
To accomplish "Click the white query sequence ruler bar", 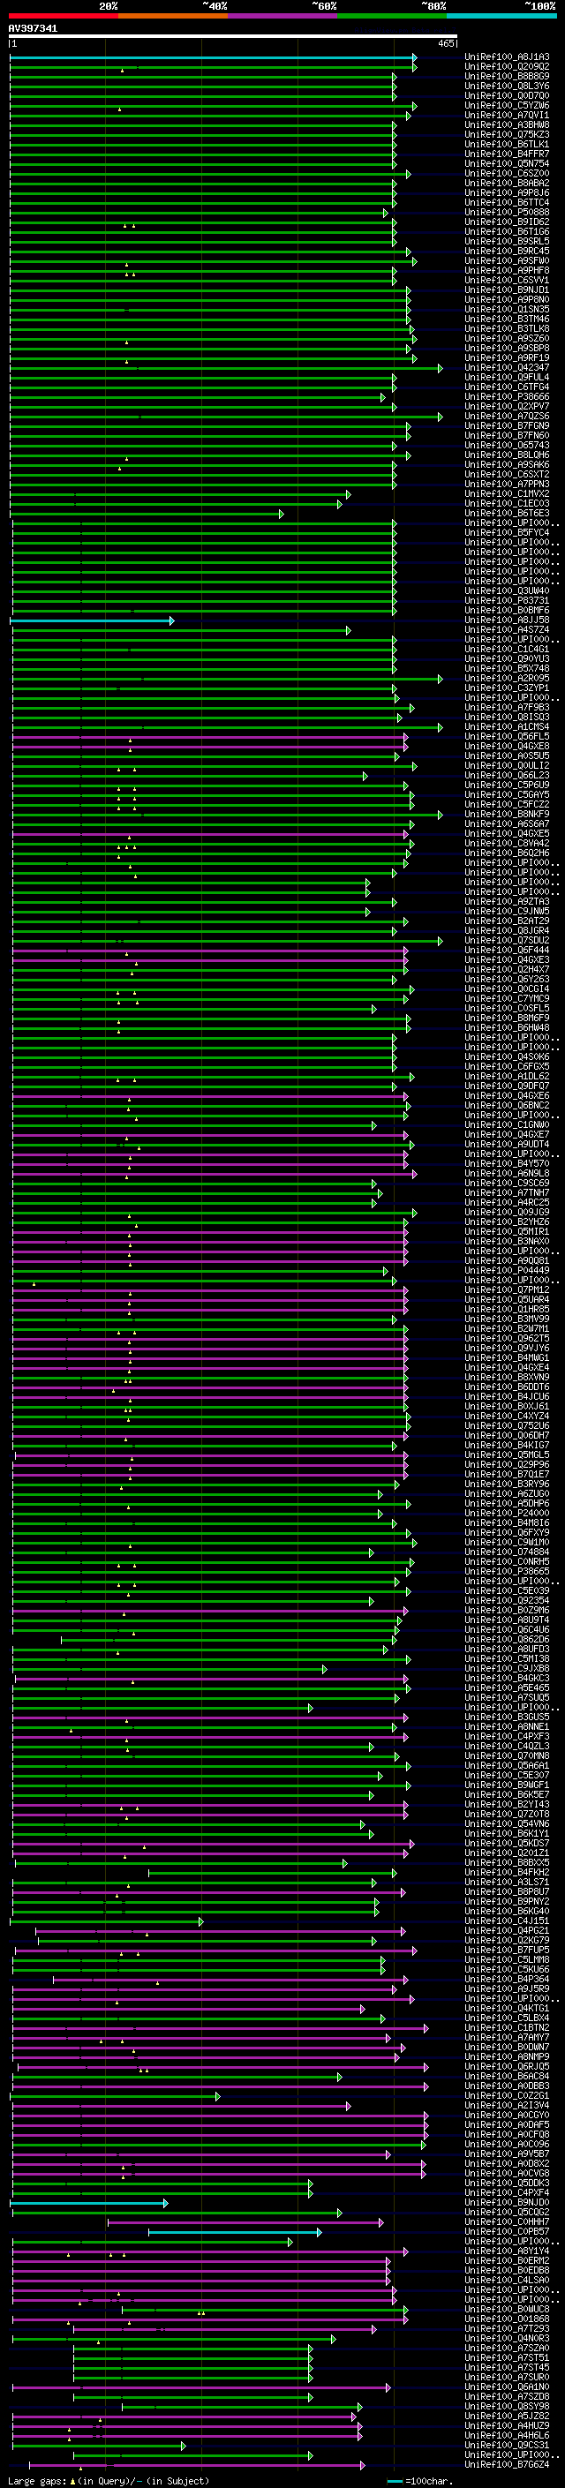I will 233,37.
